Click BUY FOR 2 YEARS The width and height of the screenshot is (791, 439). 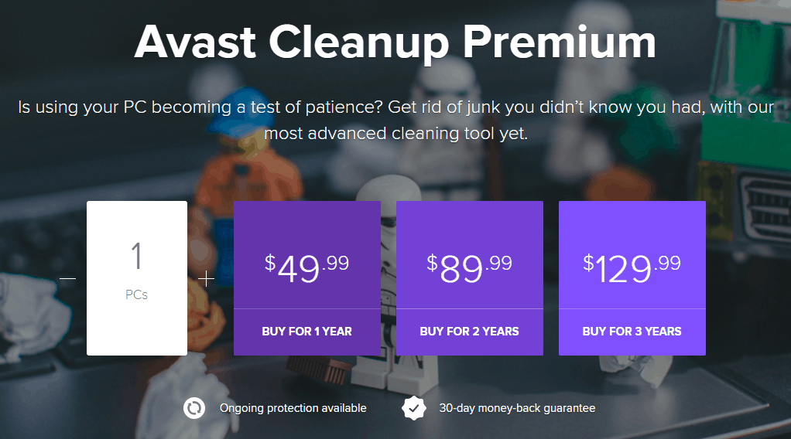tap(470, 332)
